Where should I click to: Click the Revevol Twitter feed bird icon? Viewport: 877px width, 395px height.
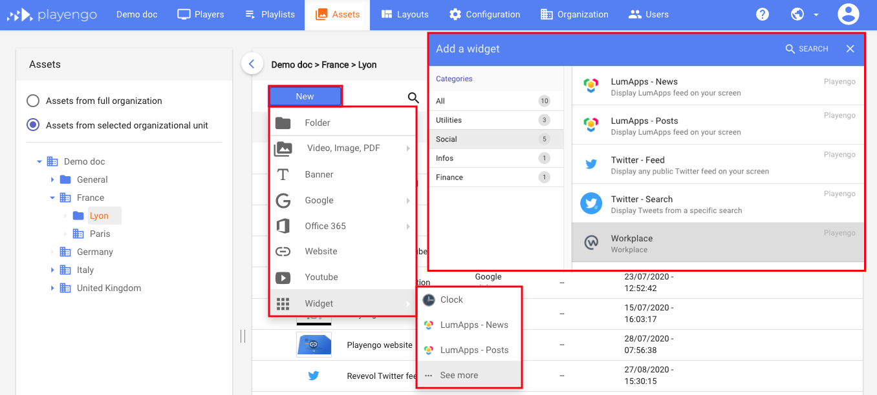(x=314, y=376)
